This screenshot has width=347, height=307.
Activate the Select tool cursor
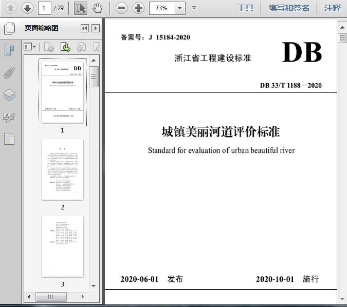point(81,8)
